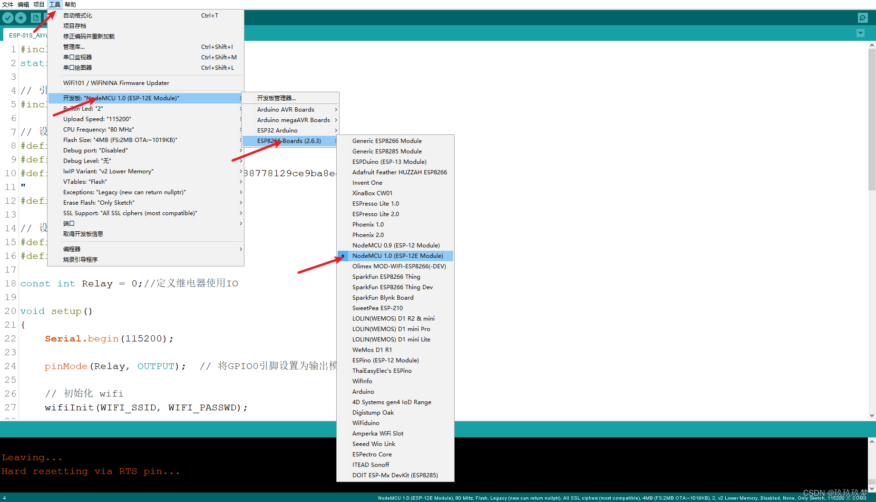Select ESPino (ESP-12 Module) board
This screenshot has height=502, width=876.
point(395,360)
